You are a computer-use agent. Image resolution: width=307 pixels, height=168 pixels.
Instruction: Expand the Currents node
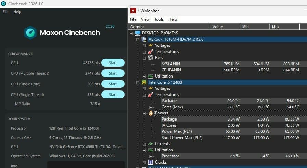point(144,144)
